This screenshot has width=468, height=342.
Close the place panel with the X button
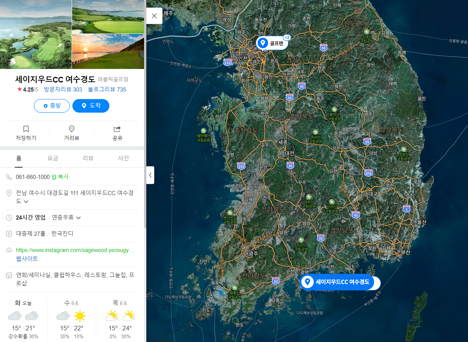[x=154, y=16]
